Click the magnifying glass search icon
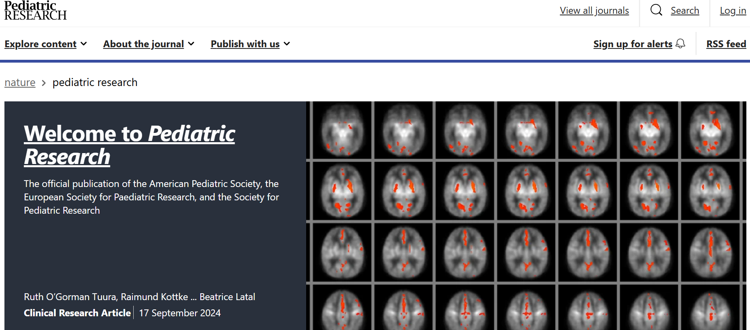 pos(656,10)
